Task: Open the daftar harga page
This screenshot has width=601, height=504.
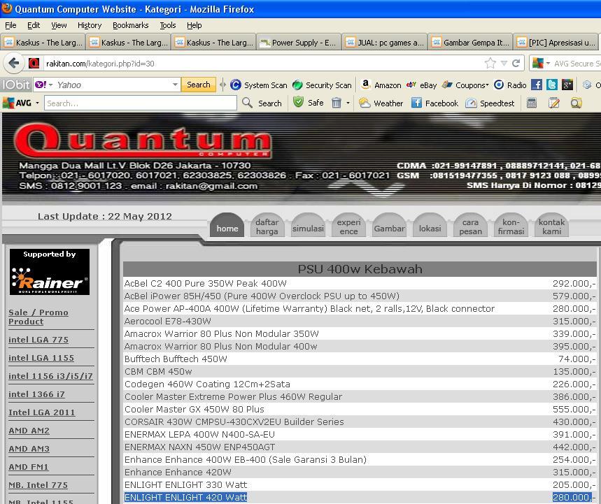Action: coord(267,226)
